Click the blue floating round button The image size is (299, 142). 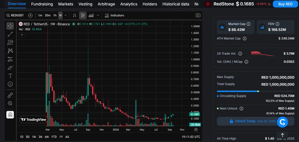click(x=282, y=122)
